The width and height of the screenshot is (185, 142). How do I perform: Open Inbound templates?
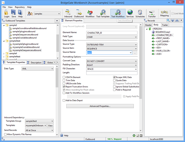click(68, 13)
